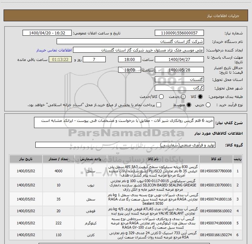Click product code 0814500130700001

tap(216, 185)
